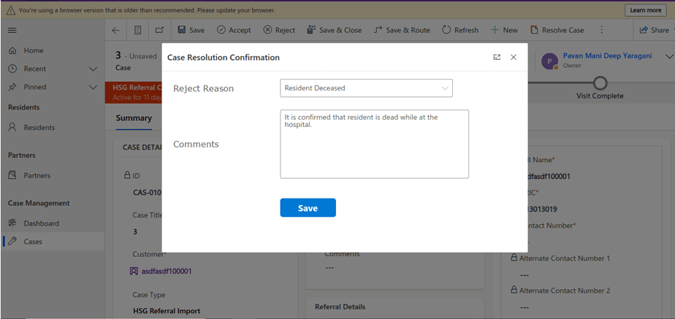
Task: Click Save & Close in command bar
Action: pos(334,30)
